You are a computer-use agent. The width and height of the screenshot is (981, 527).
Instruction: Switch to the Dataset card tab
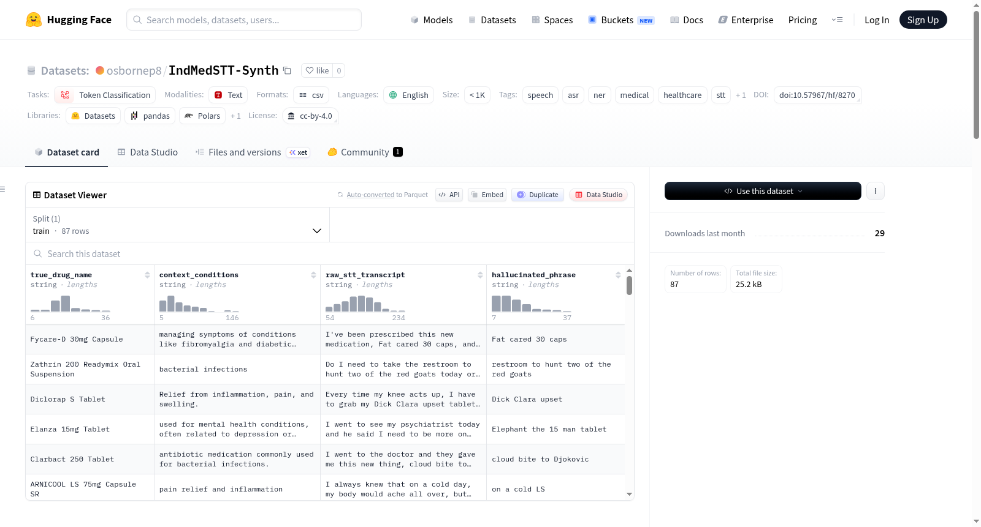point(66,152)
